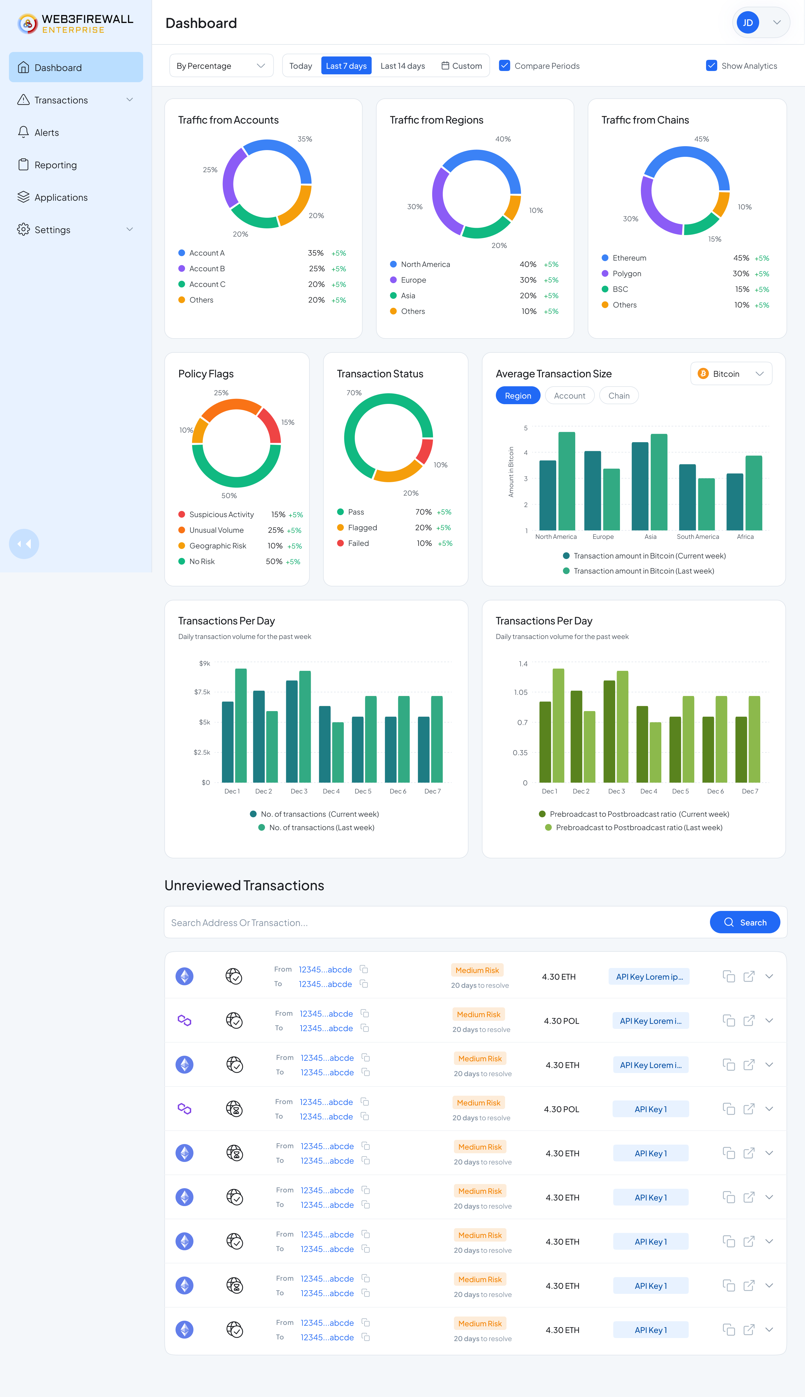805x1397 pixels.
Task: Click the JD user avatar
Action: coord(747,23)
